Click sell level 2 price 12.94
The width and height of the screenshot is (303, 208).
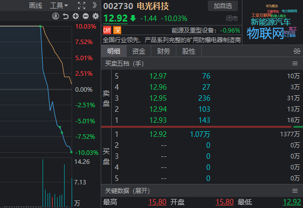[x=158, y=109]
